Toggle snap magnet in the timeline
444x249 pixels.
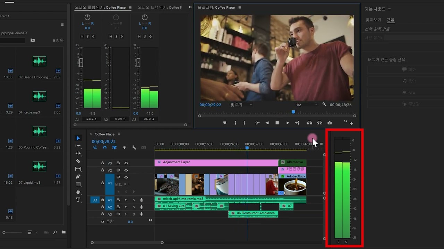coord(105,148)
